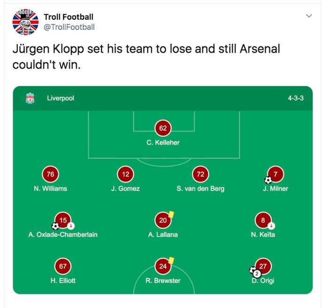Click the Troll Football profile avatar
This screenshot has width=329, height=308.
[x=26, y=22]
